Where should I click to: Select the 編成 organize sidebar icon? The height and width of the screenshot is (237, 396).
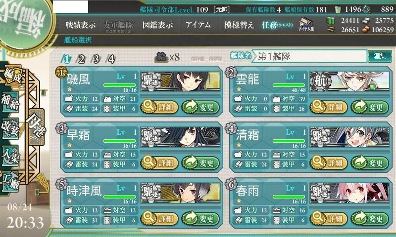click(x=12, y=75)
